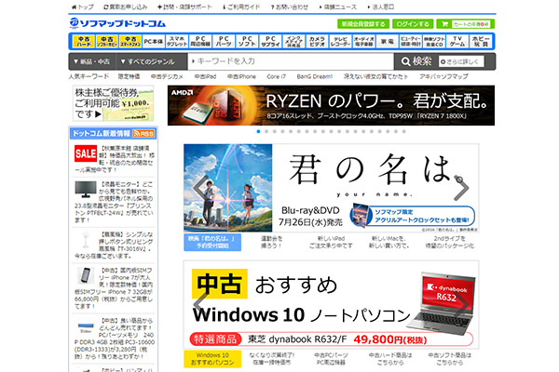Select the PC周辺機器 category
559x372 pixels.
[x=200, y=41]
